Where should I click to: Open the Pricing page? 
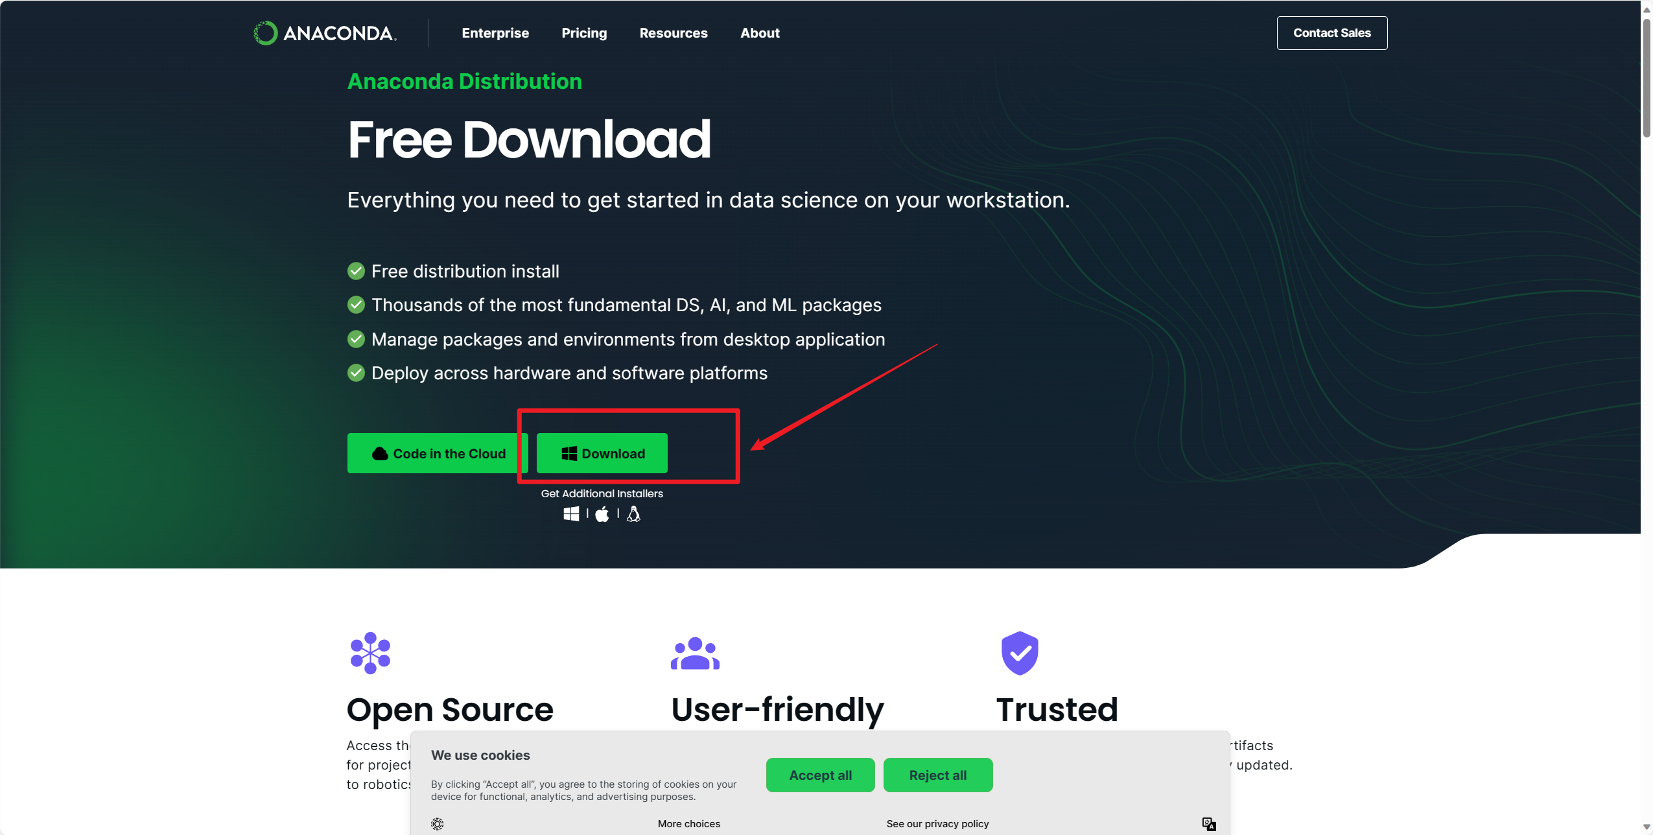584,33
